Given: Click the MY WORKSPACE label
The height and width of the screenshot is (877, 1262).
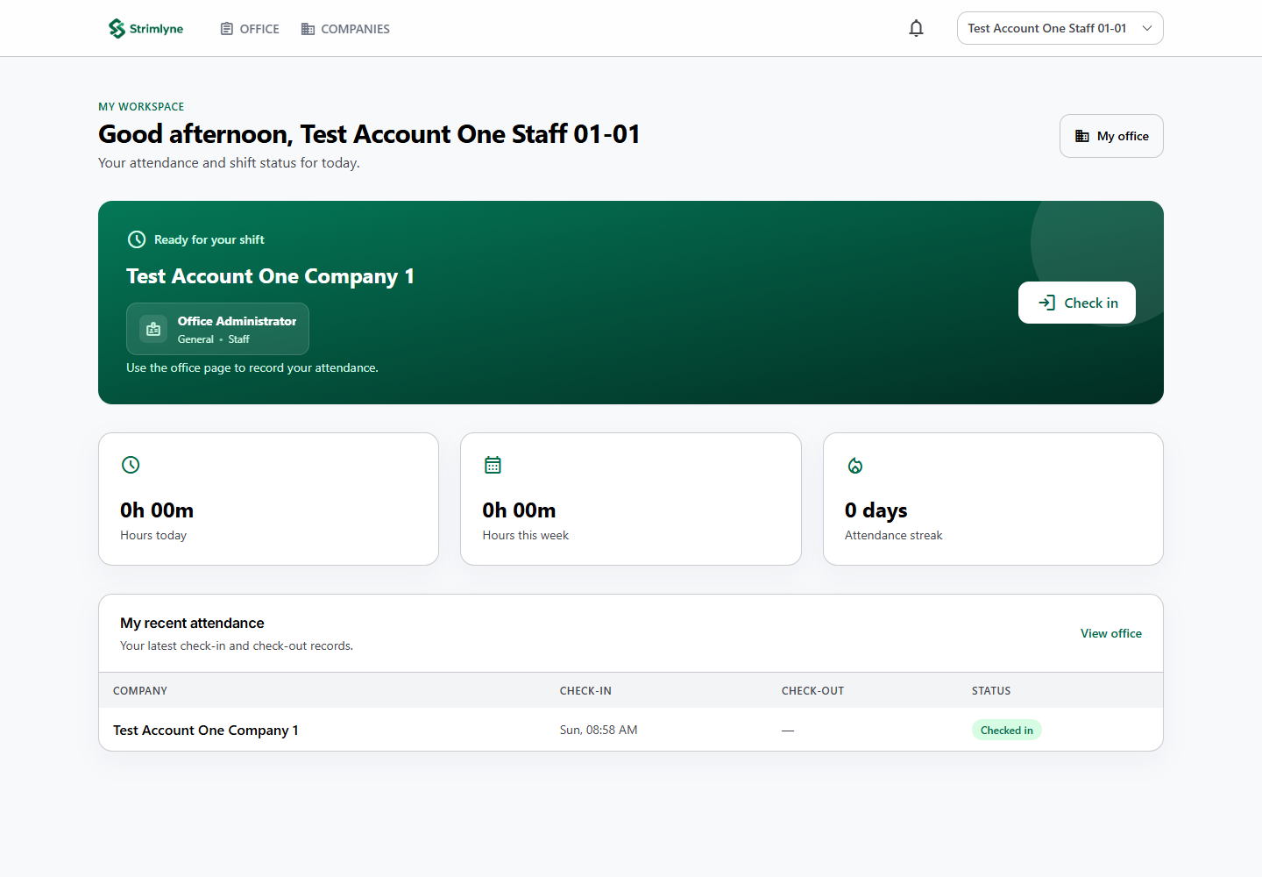Looking at the screenshot, I should click(141, 106).
